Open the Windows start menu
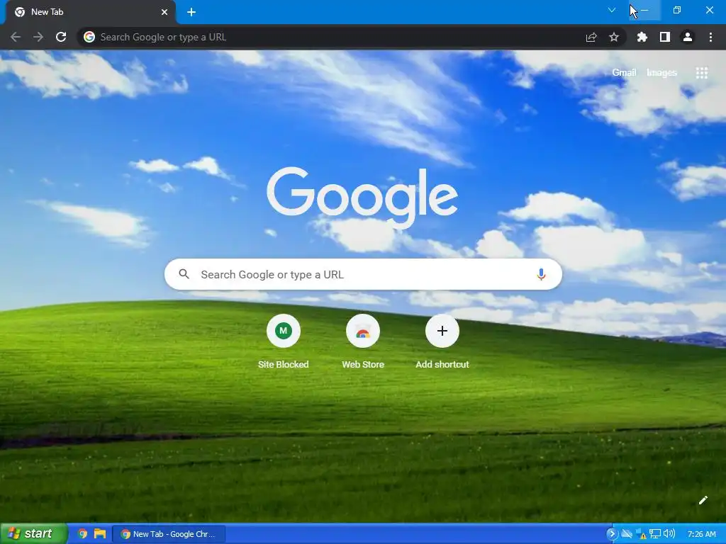Image resolution: width=726 pixels, height=544 pixels. [33, 534]
